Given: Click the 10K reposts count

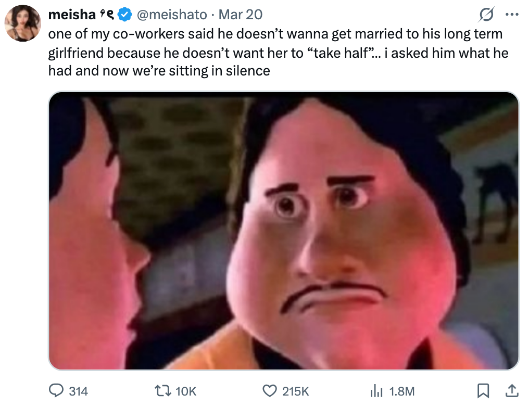Looking at the screenshot, I should tap(186, 391).
